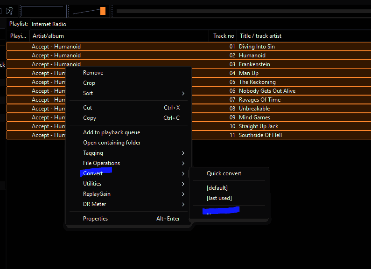
Task: Open Properties from the context menu
Action: (x=95, y=219)
